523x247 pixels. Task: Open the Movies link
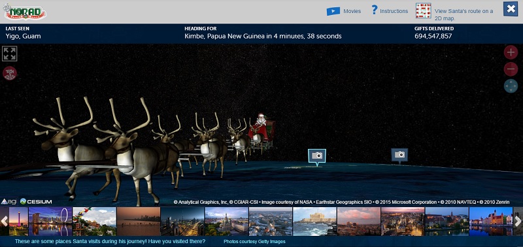pos(352,11)
